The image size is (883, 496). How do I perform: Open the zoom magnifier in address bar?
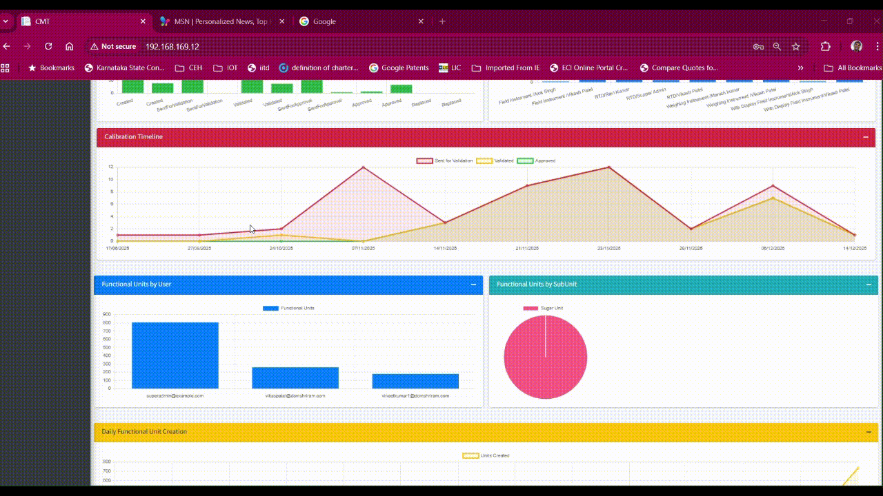click(x=777, y=46)
